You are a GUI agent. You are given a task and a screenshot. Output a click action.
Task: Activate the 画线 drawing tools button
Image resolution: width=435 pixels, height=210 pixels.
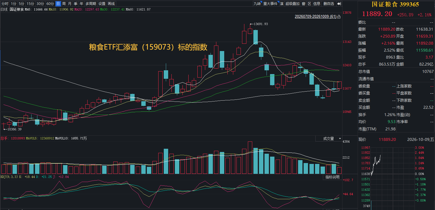tap(111, 4)
